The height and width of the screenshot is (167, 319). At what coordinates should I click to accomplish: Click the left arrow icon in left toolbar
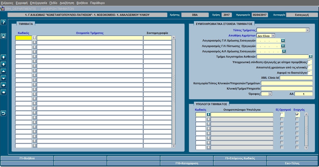(x=4, y=85)
